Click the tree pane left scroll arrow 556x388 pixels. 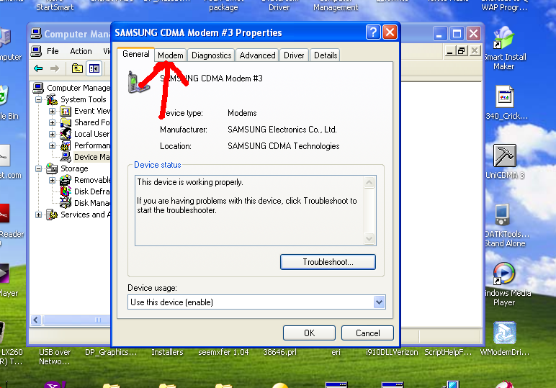point(36,320)
